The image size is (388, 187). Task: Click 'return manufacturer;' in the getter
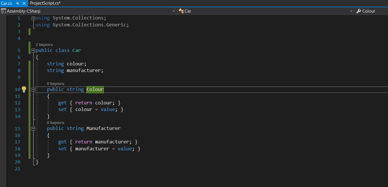tap(104, 142)
